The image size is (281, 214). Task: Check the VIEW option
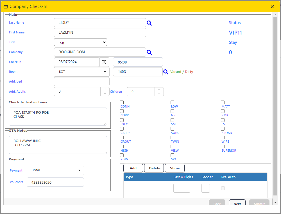tap(173, 147)
